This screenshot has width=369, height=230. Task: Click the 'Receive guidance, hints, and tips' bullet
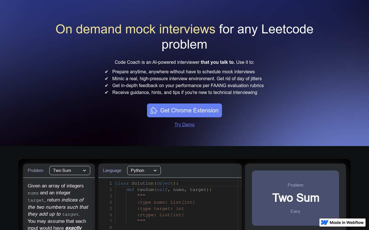(x=185, y=92)
